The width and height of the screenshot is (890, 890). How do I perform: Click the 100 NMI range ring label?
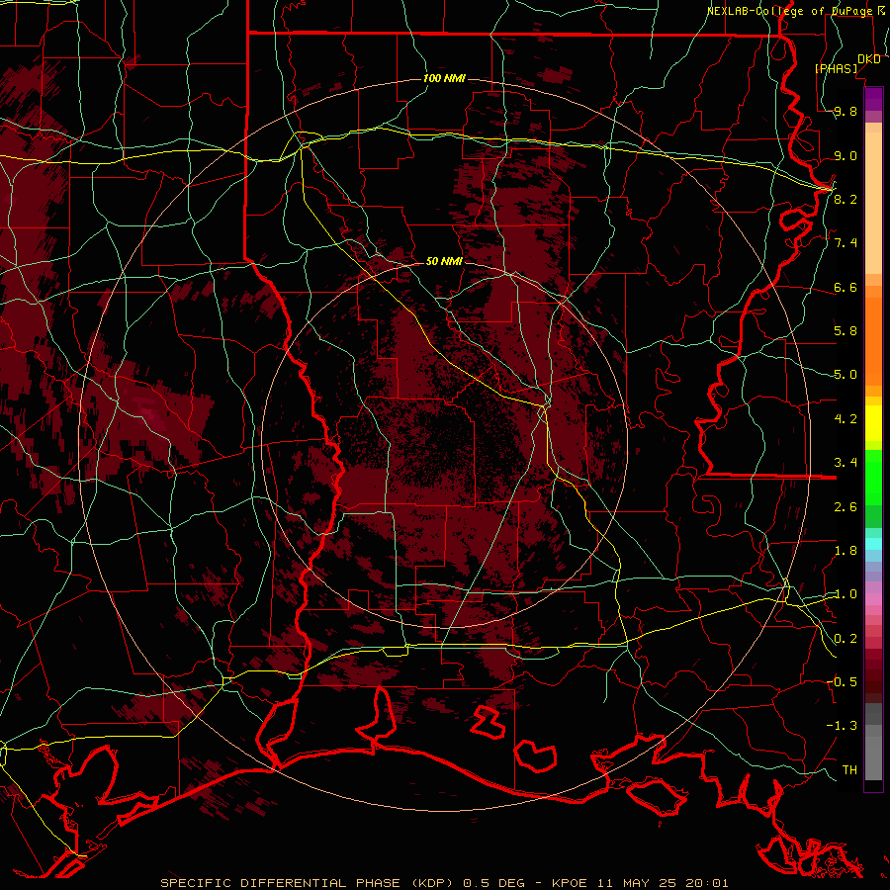(444, 78)
